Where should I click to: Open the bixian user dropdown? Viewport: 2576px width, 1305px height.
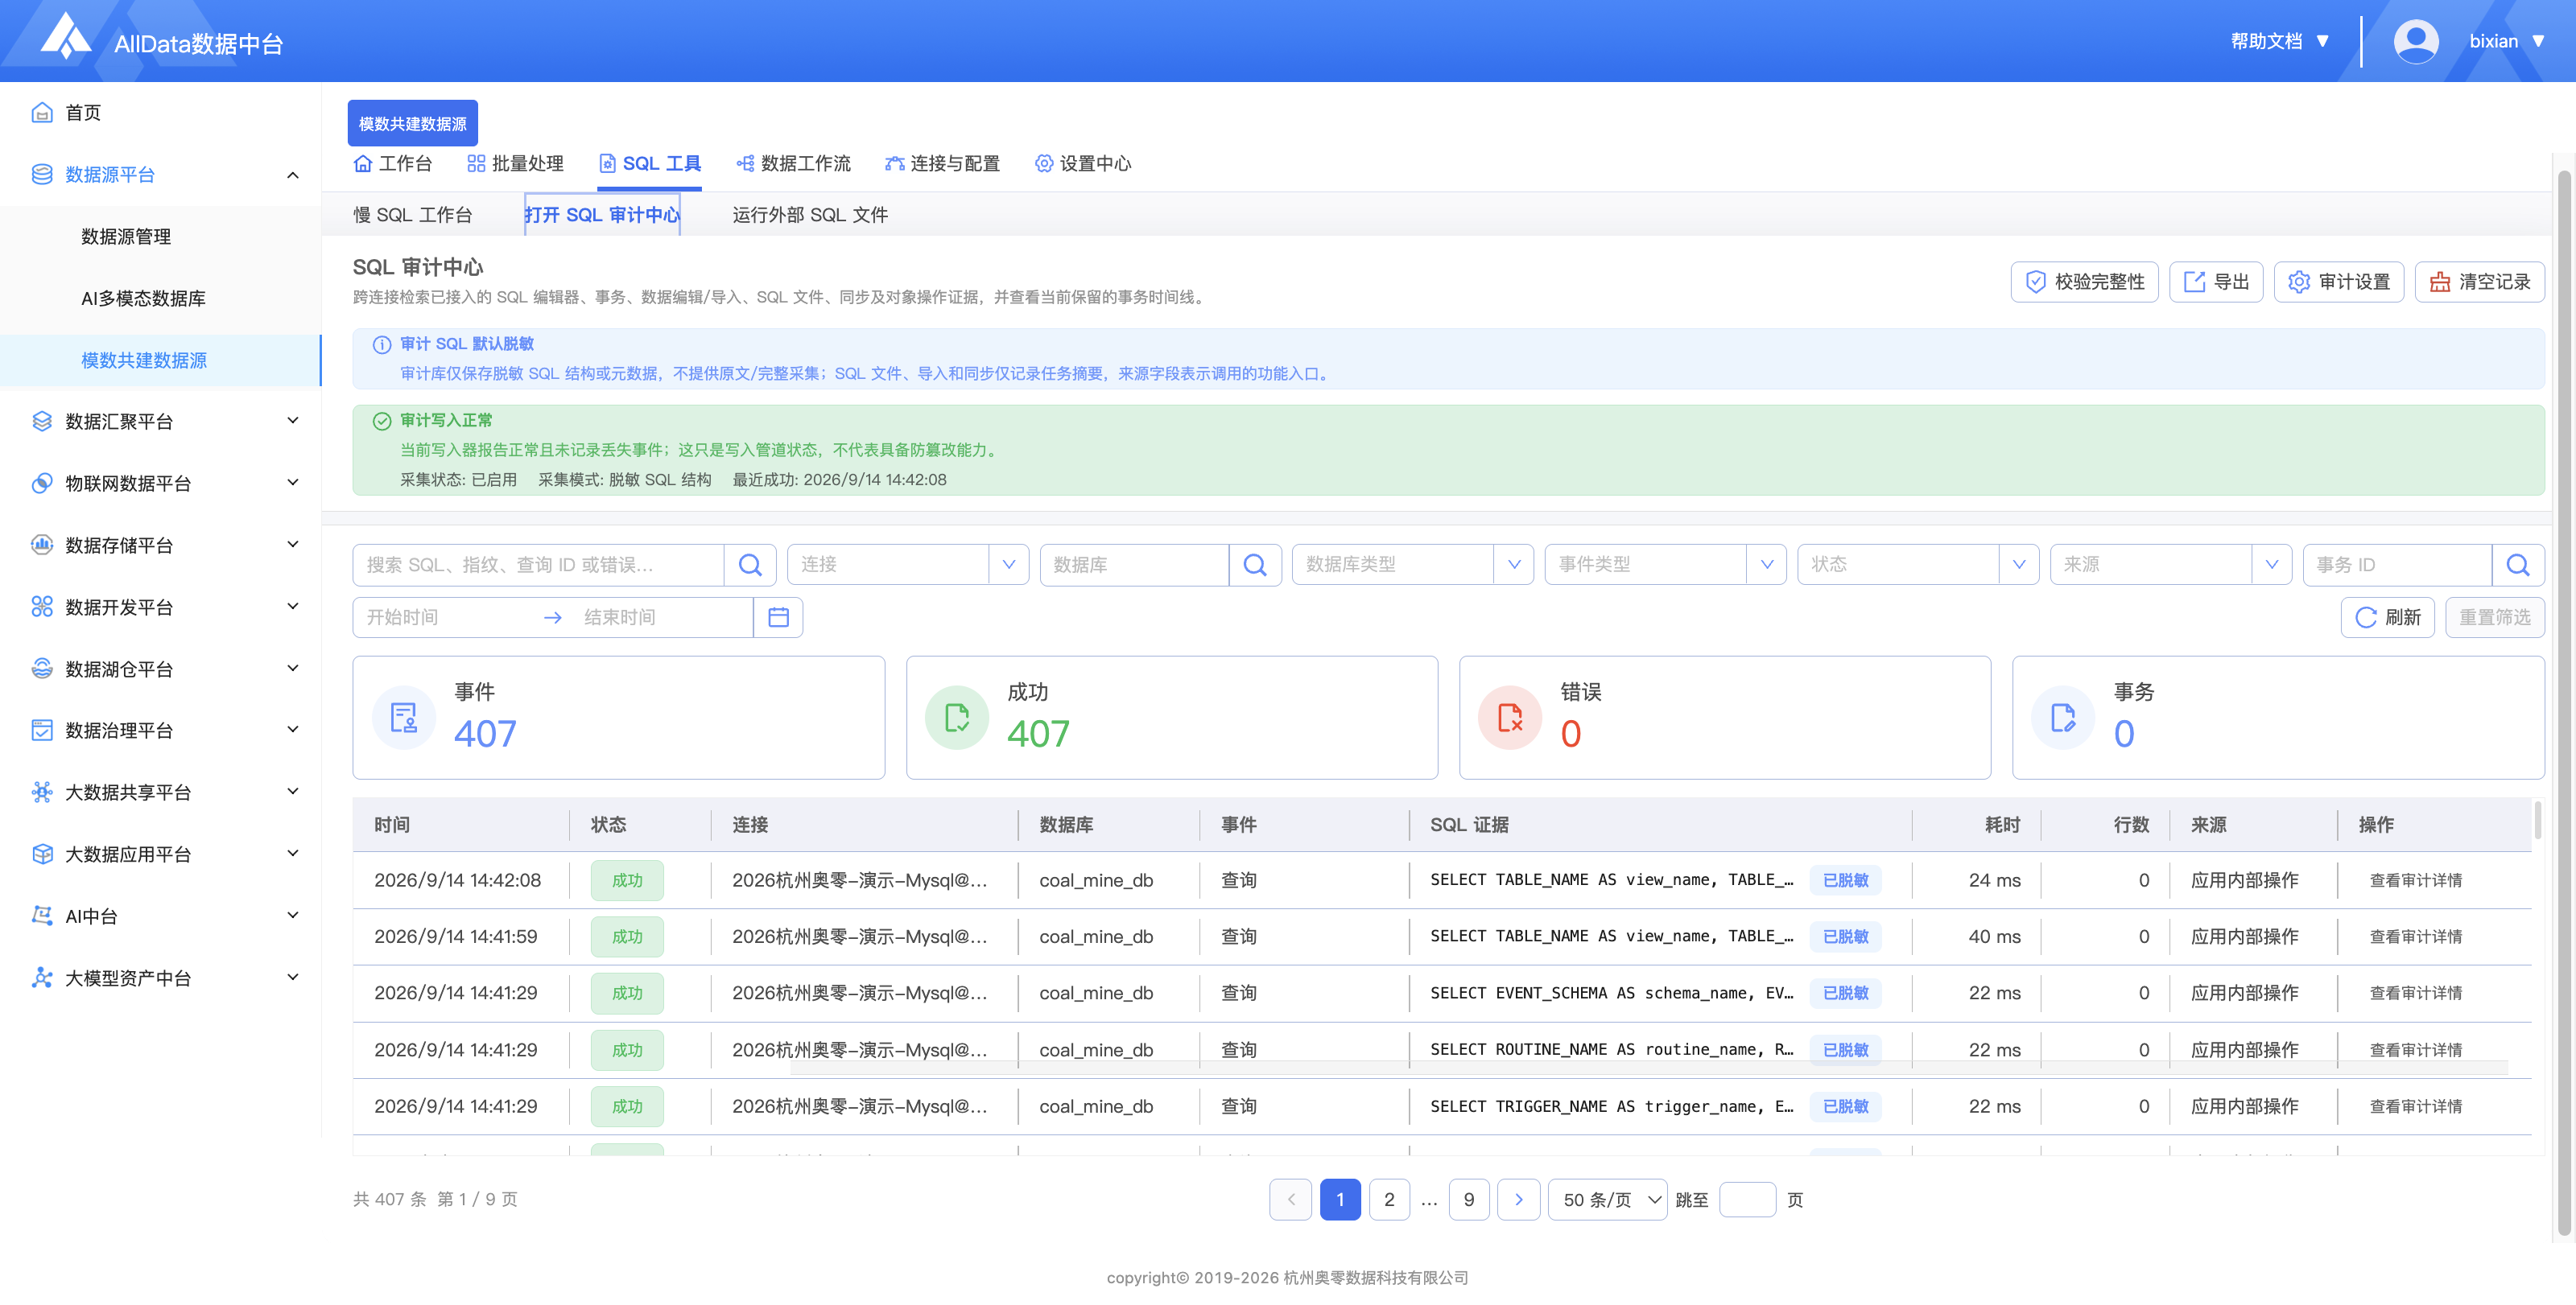(x=2506, y=41)
